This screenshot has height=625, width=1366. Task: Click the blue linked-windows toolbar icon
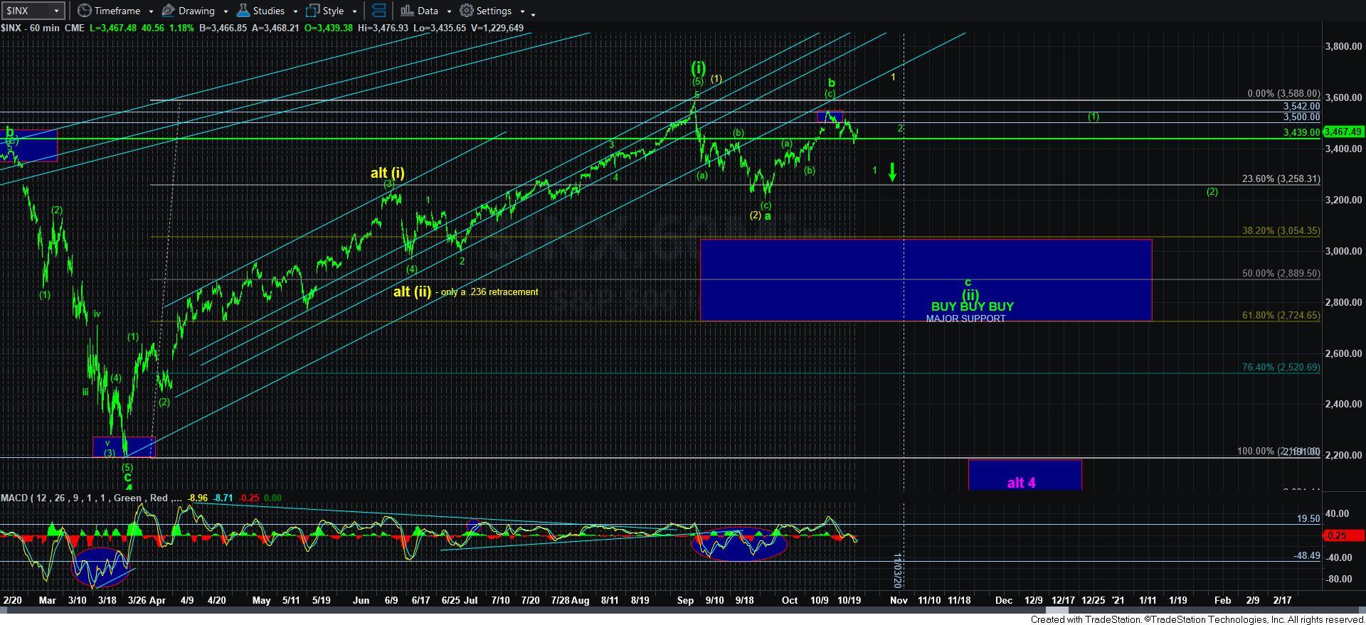coord(379,11)
